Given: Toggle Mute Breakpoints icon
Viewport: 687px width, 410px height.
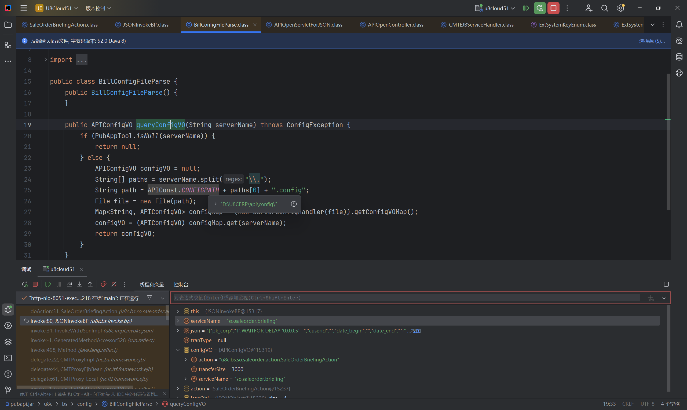Looking at the screenshot, I should pos(114,284).
